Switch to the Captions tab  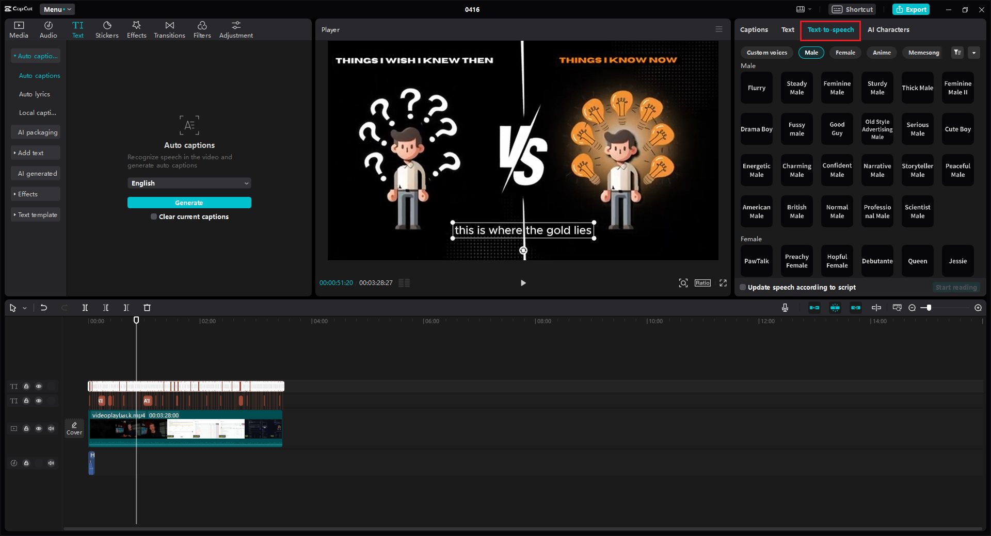(754, 30)
